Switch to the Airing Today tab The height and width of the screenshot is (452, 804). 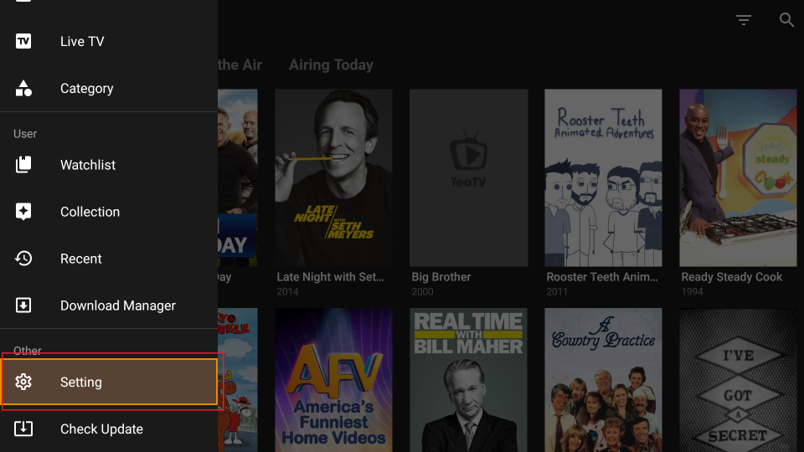pyautogui.click(x=332, y=64)
